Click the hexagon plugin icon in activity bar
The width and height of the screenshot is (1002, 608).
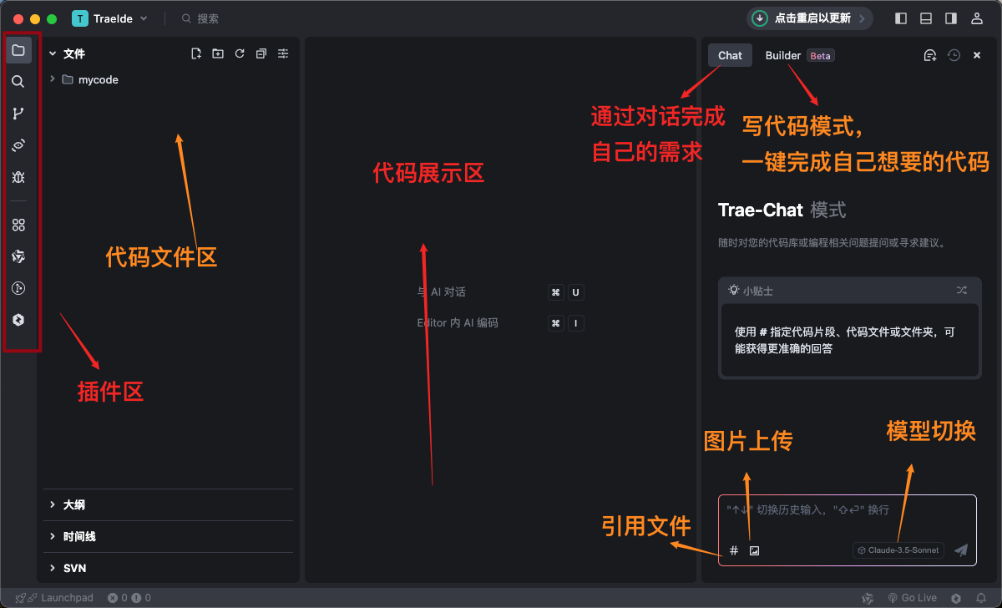[18, 320]
